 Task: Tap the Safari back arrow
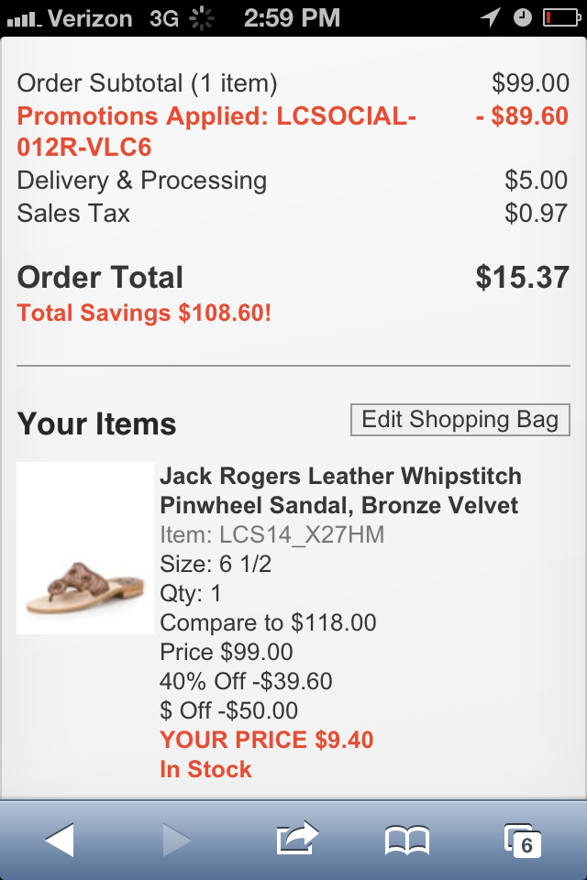point(60,840)
